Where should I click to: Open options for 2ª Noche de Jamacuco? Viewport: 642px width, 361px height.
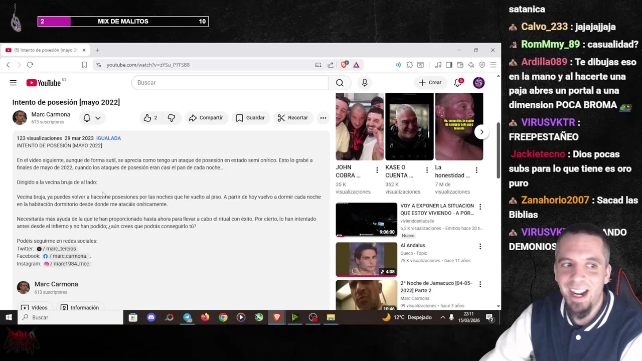coord(480,284)
